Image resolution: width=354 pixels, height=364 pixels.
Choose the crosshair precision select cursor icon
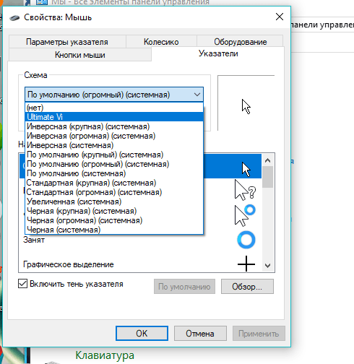246,264
